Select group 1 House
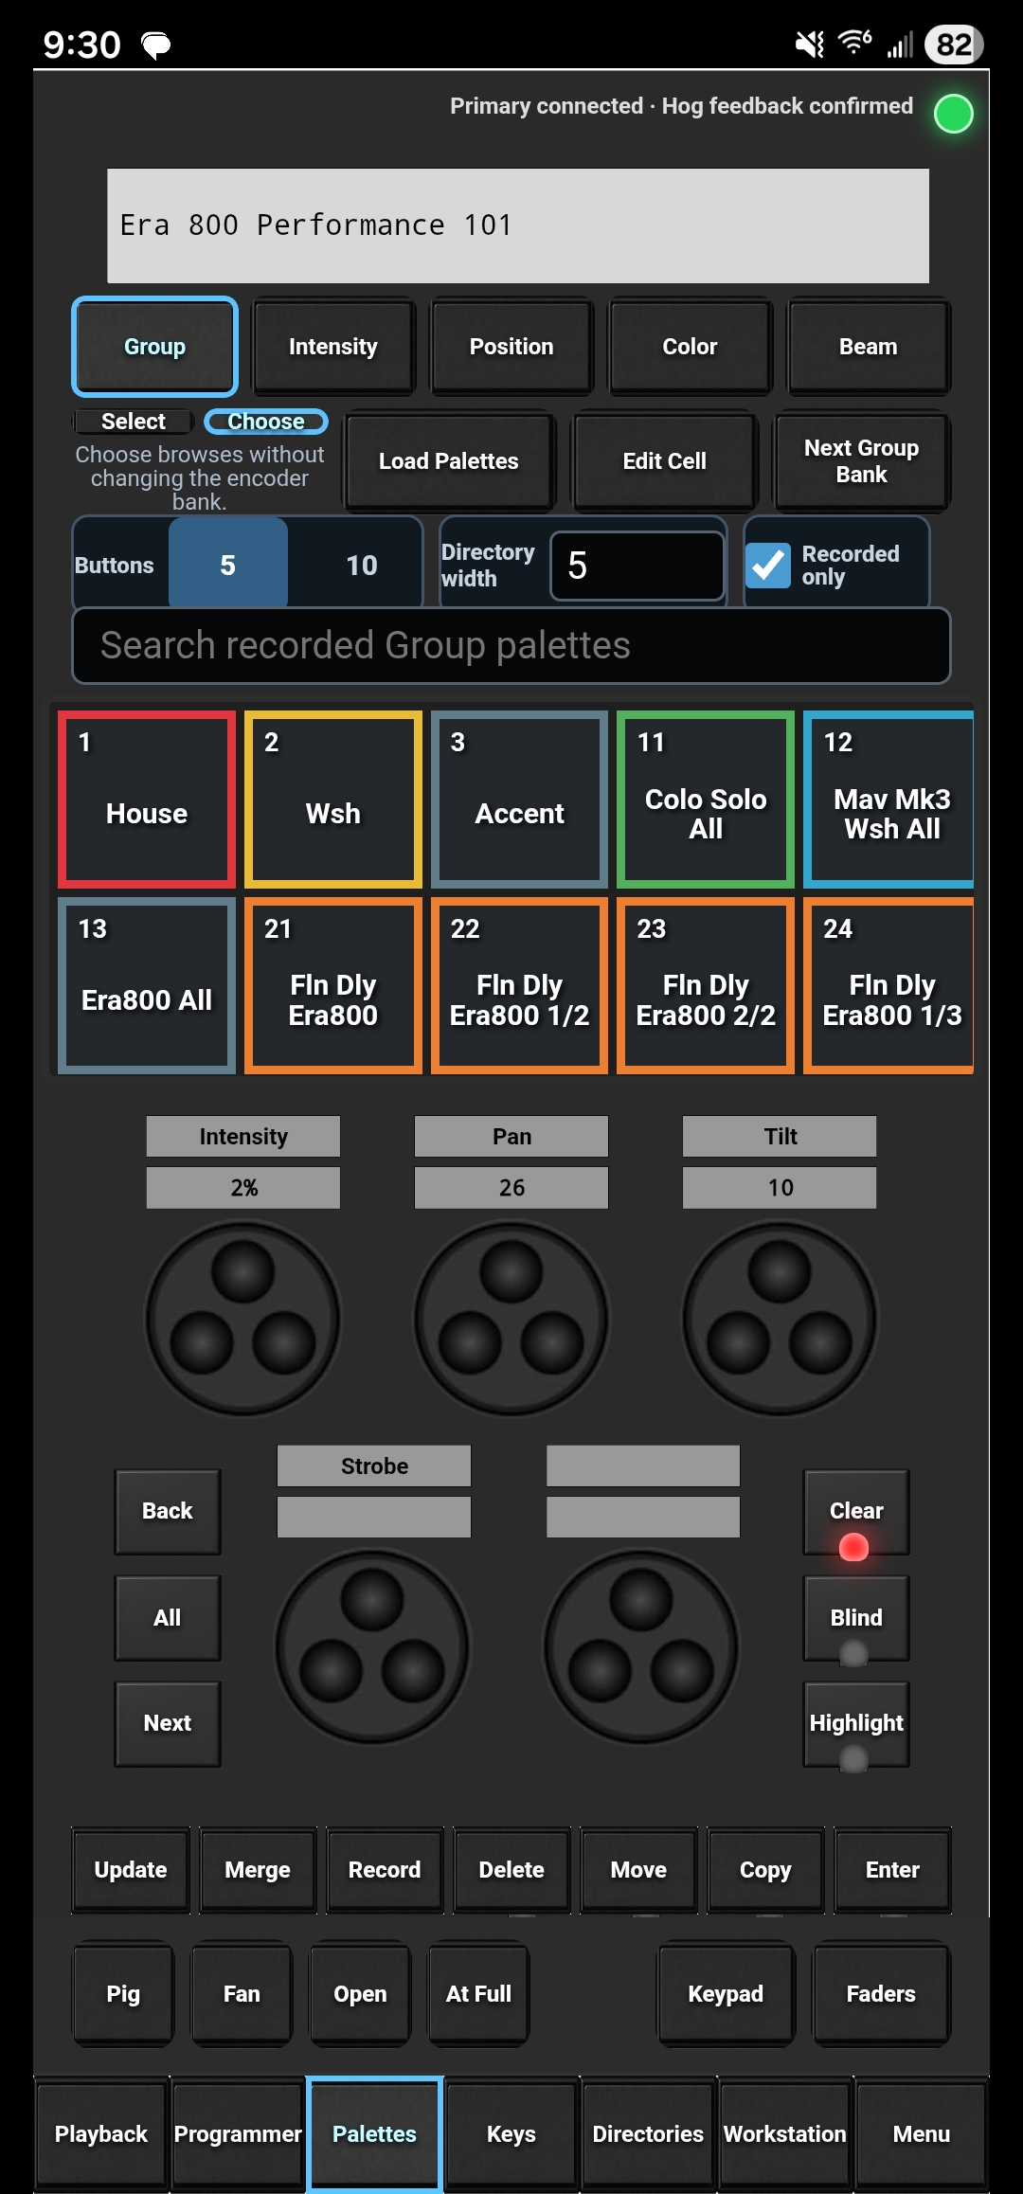The height and width of the screenshot is (2194, 1023). 147,800
